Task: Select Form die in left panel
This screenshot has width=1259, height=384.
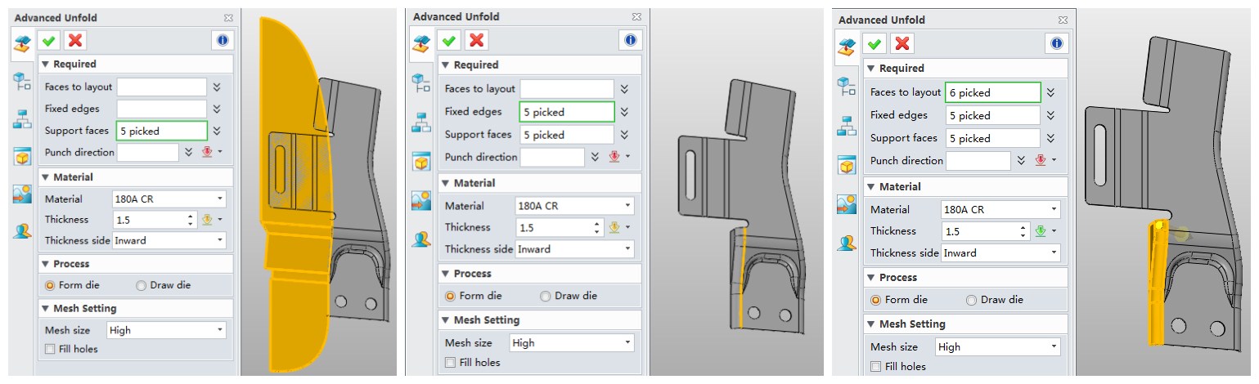Action: (x=50, y=285)
